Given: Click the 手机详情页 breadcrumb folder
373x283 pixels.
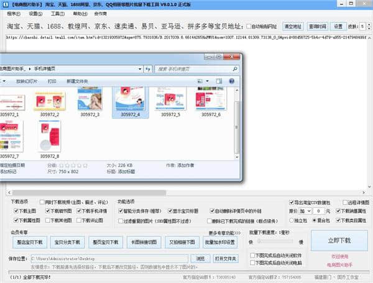Looking at the screenshot, I should click(x=45, y=69).
